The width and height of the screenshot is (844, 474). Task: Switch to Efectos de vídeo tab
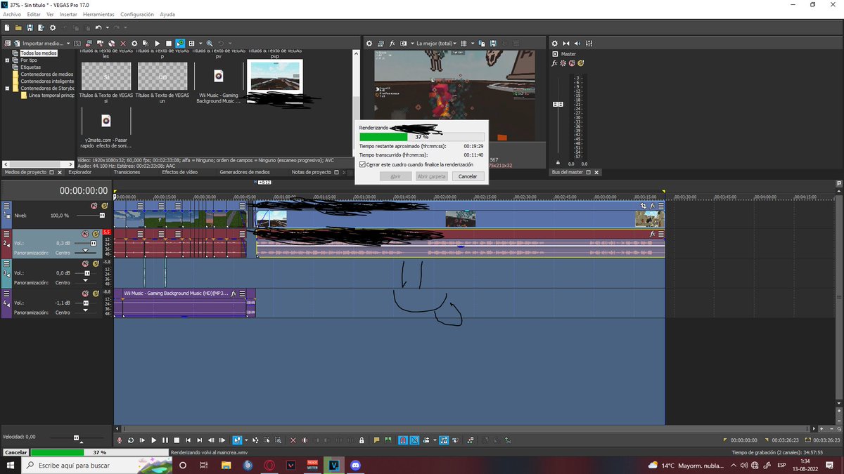(179, 172)
